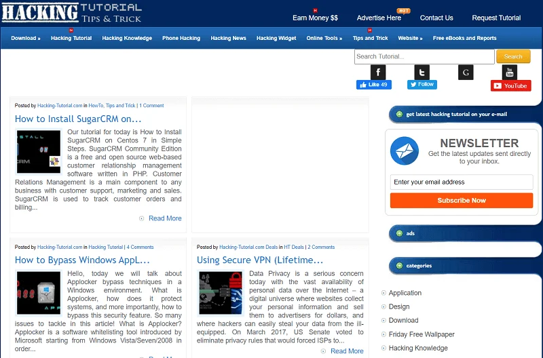Open the Facebook square icon
The height and width of the screenshot is (358, 543).
tap(378, 73)
